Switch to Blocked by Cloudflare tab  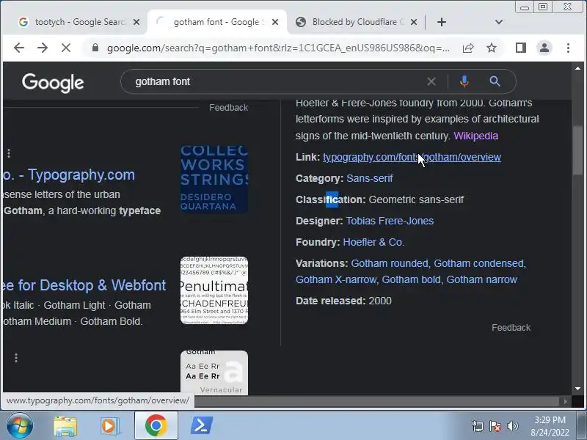[354, 22]
